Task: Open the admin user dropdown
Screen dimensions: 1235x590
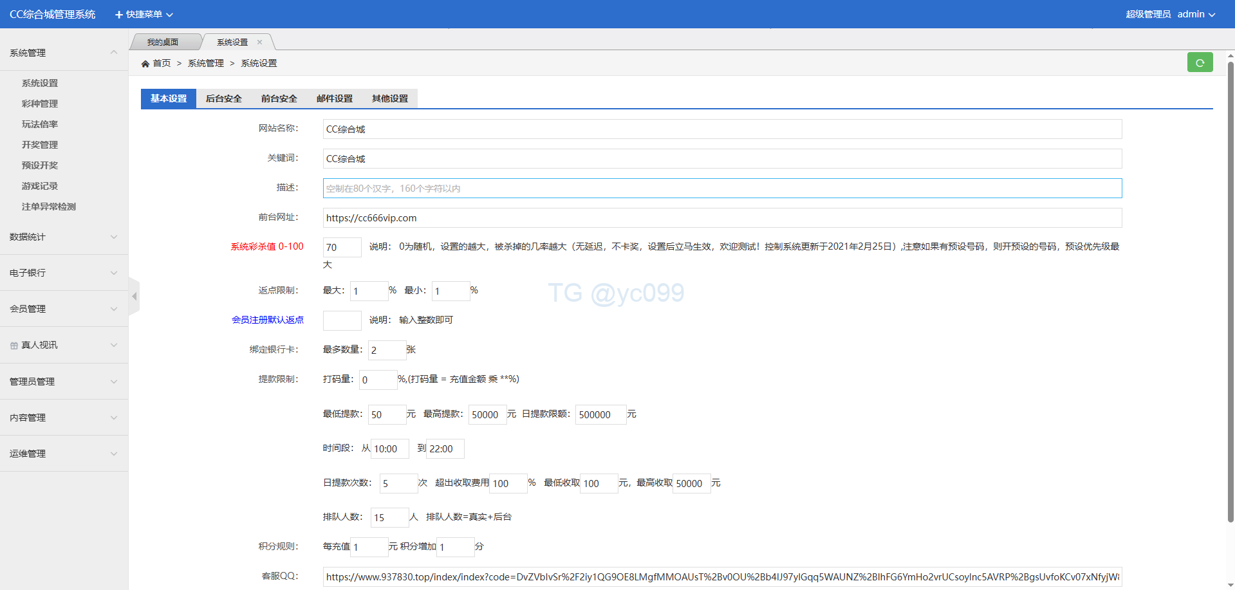Action: point(1196,14)
